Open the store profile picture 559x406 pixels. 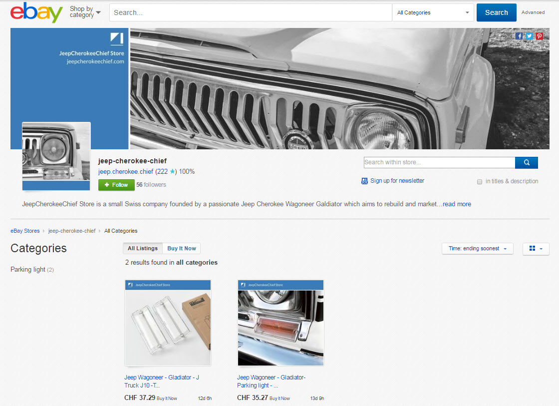56,156
